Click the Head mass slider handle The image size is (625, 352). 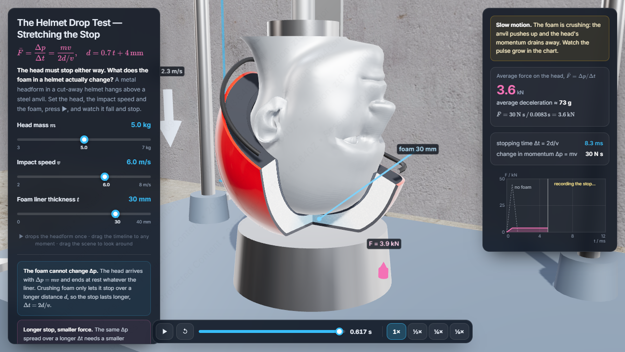click(84, 139)
